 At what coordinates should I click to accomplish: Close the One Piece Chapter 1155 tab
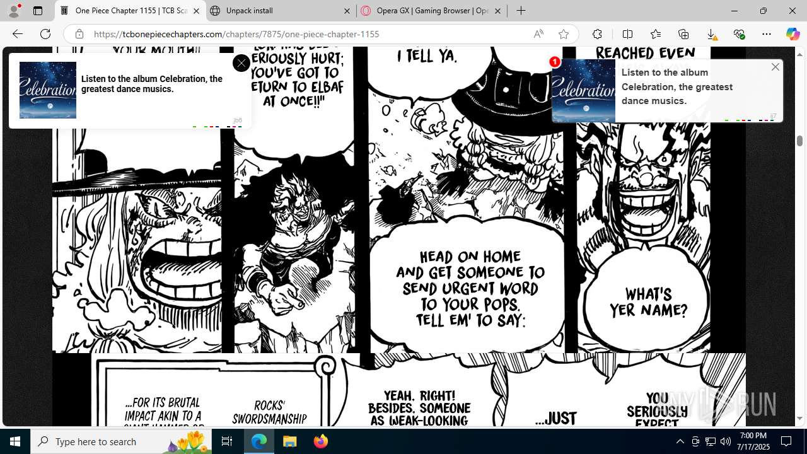pyautogui.click(x=196, y=11)
